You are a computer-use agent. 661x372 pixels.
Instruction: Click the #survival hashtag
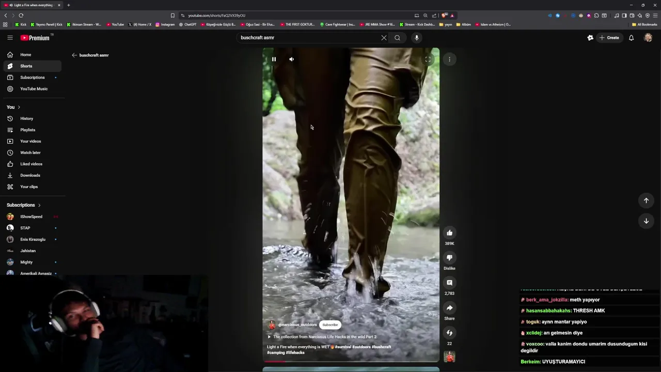343,347
